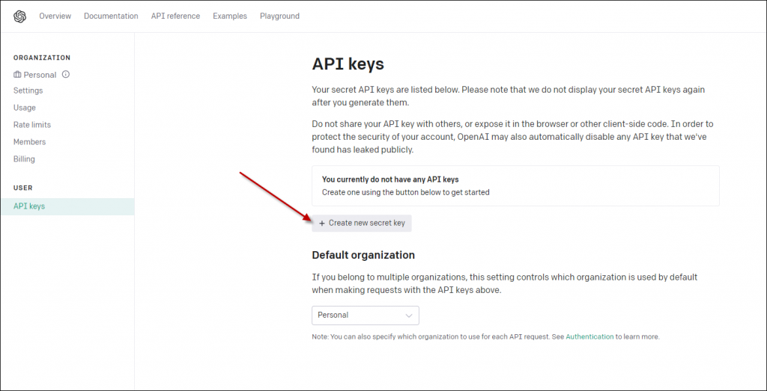
Task: Open the Overview tab
Action: [x=55, y=16]
